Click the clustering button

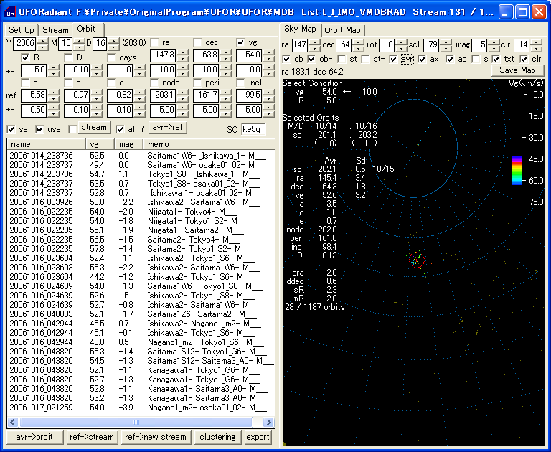[x=217, y=437]
